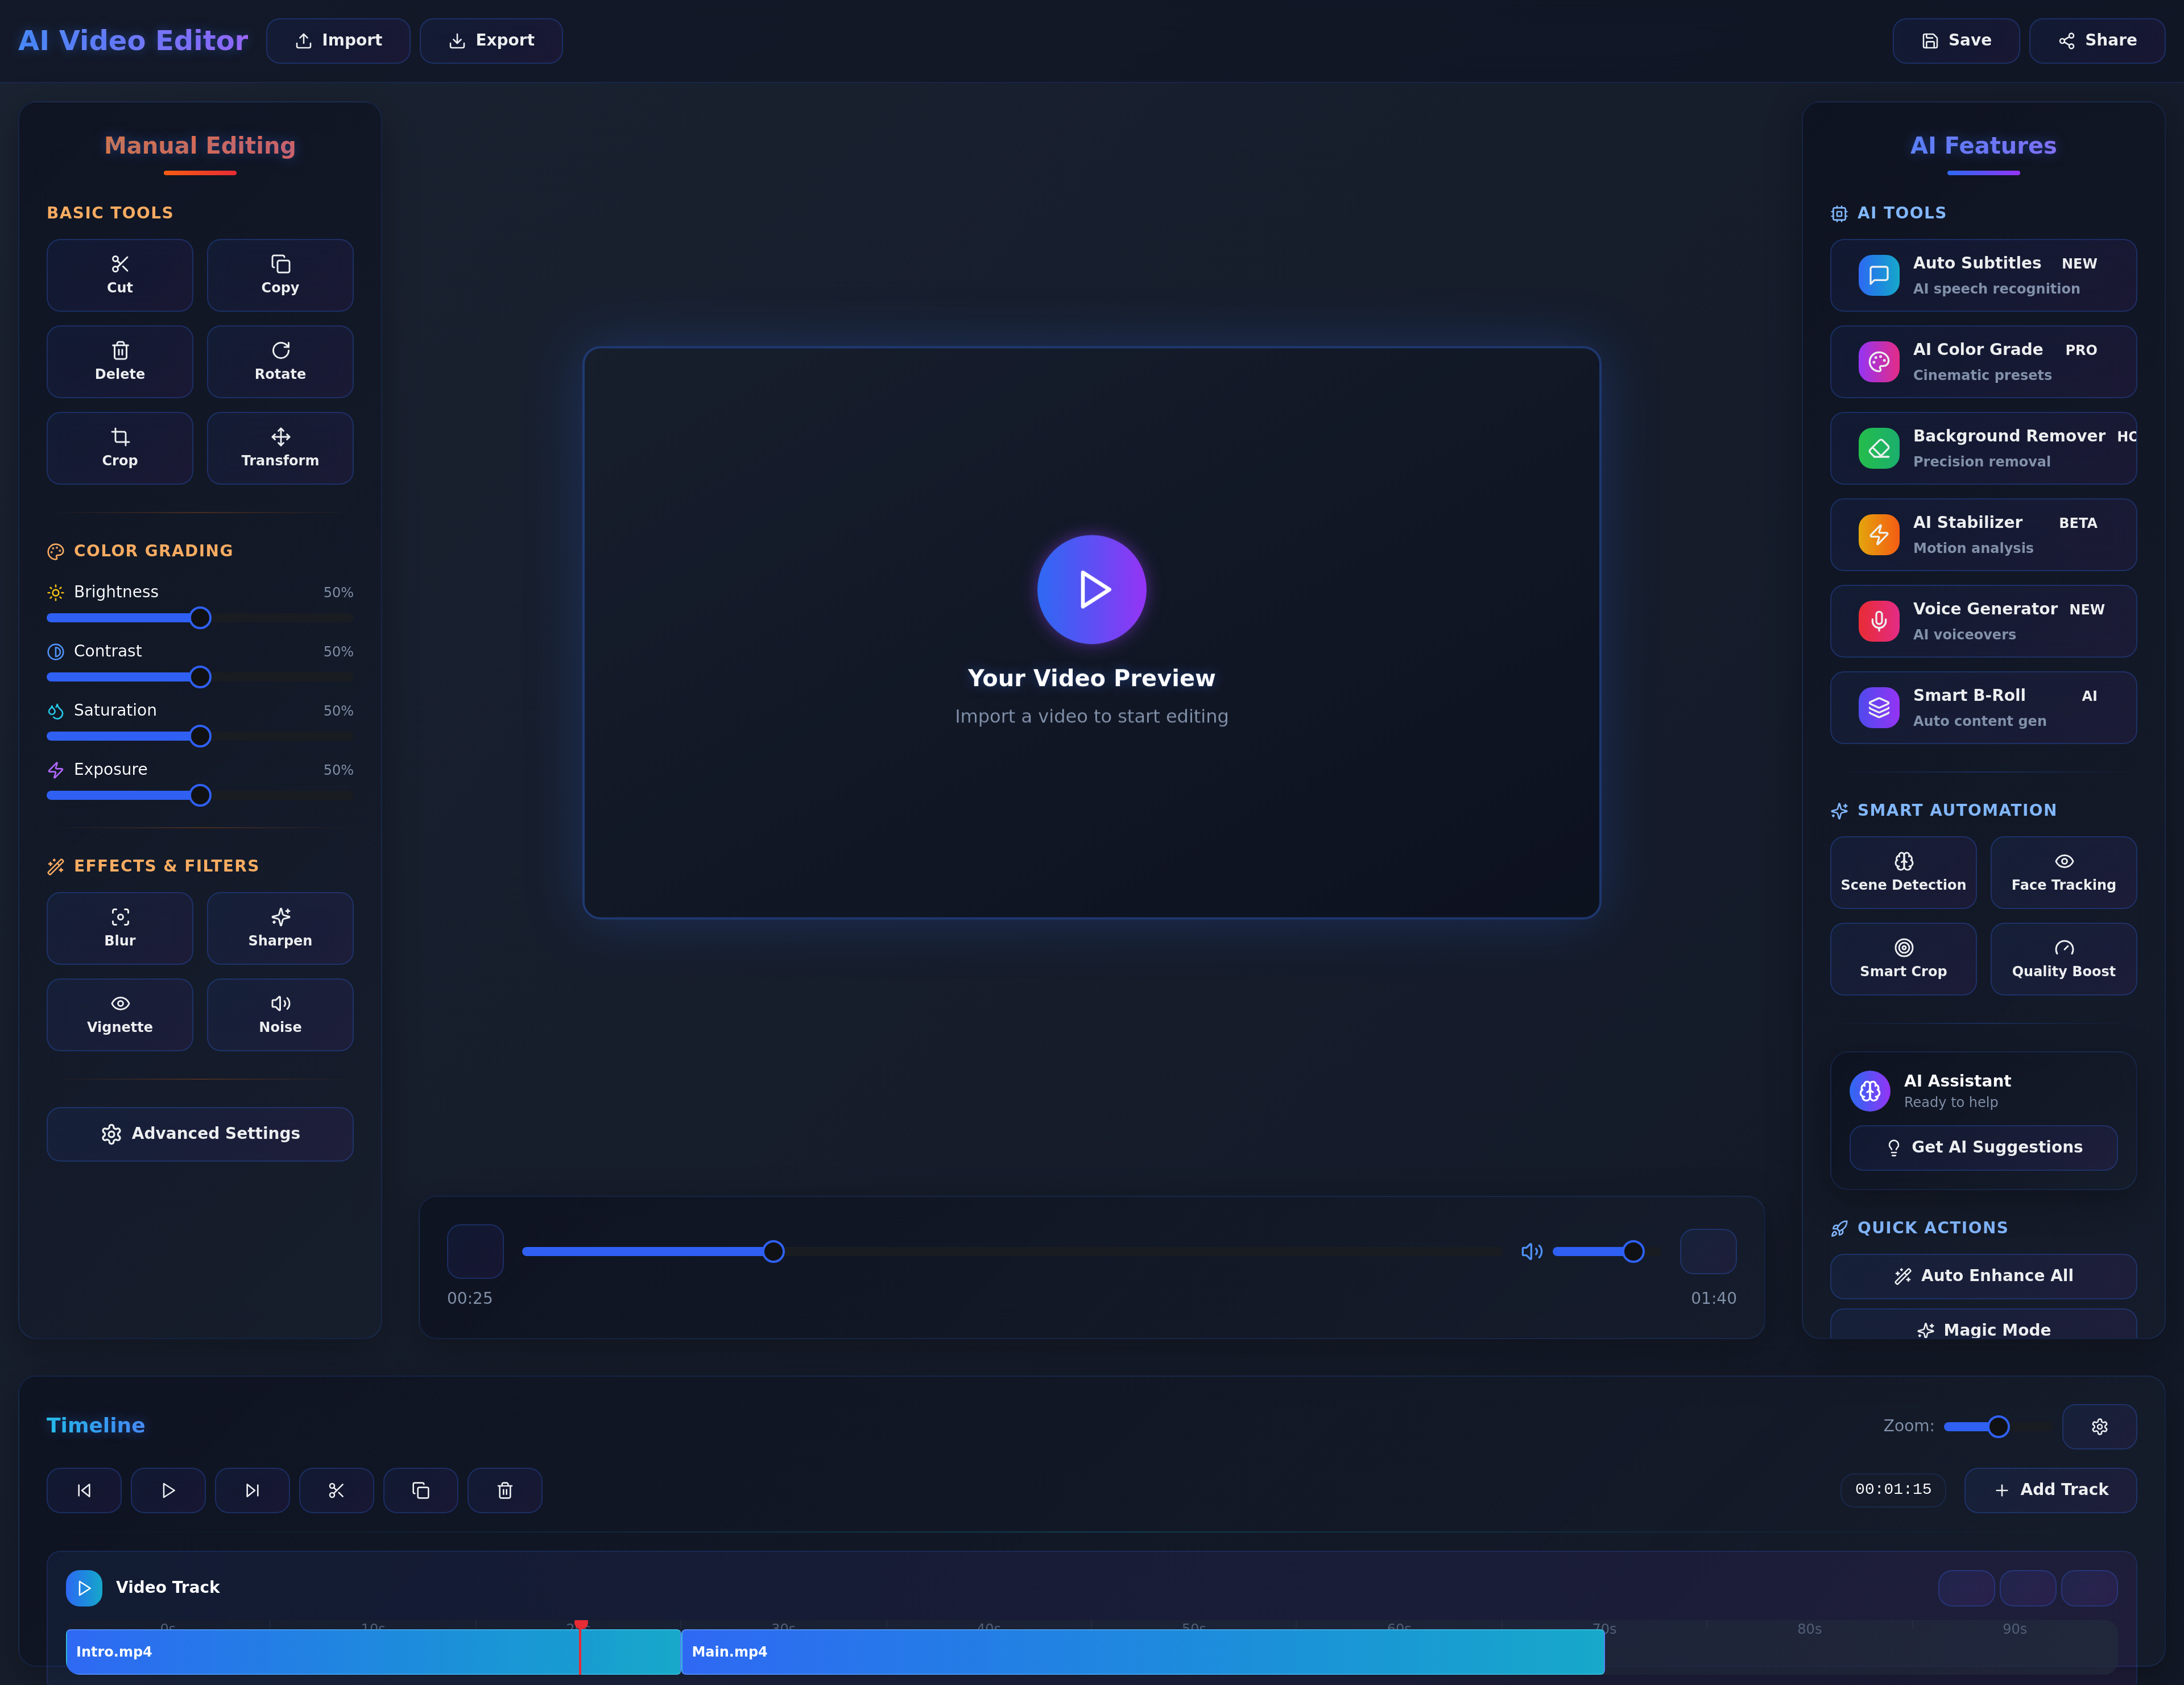
Task: Delete clip with timeline trash icon
Action: point(505,1490)
